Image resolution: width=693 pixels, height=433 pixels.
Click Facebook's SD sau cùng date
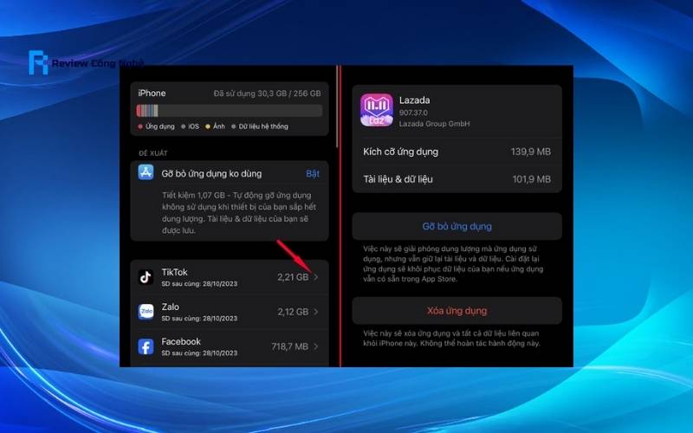pos(199,353)
